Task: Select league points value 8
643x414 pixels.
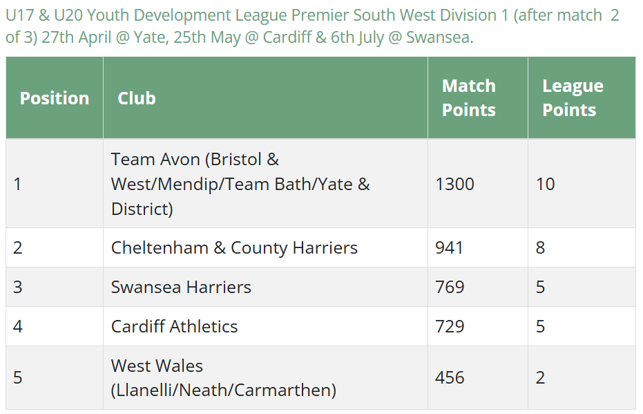Action: 541,247
